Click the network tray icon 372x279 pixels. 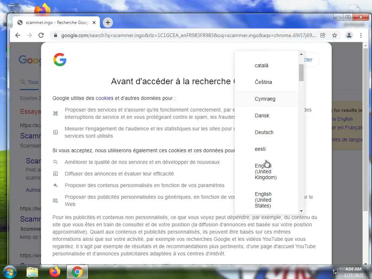click(x=335, y=272)
